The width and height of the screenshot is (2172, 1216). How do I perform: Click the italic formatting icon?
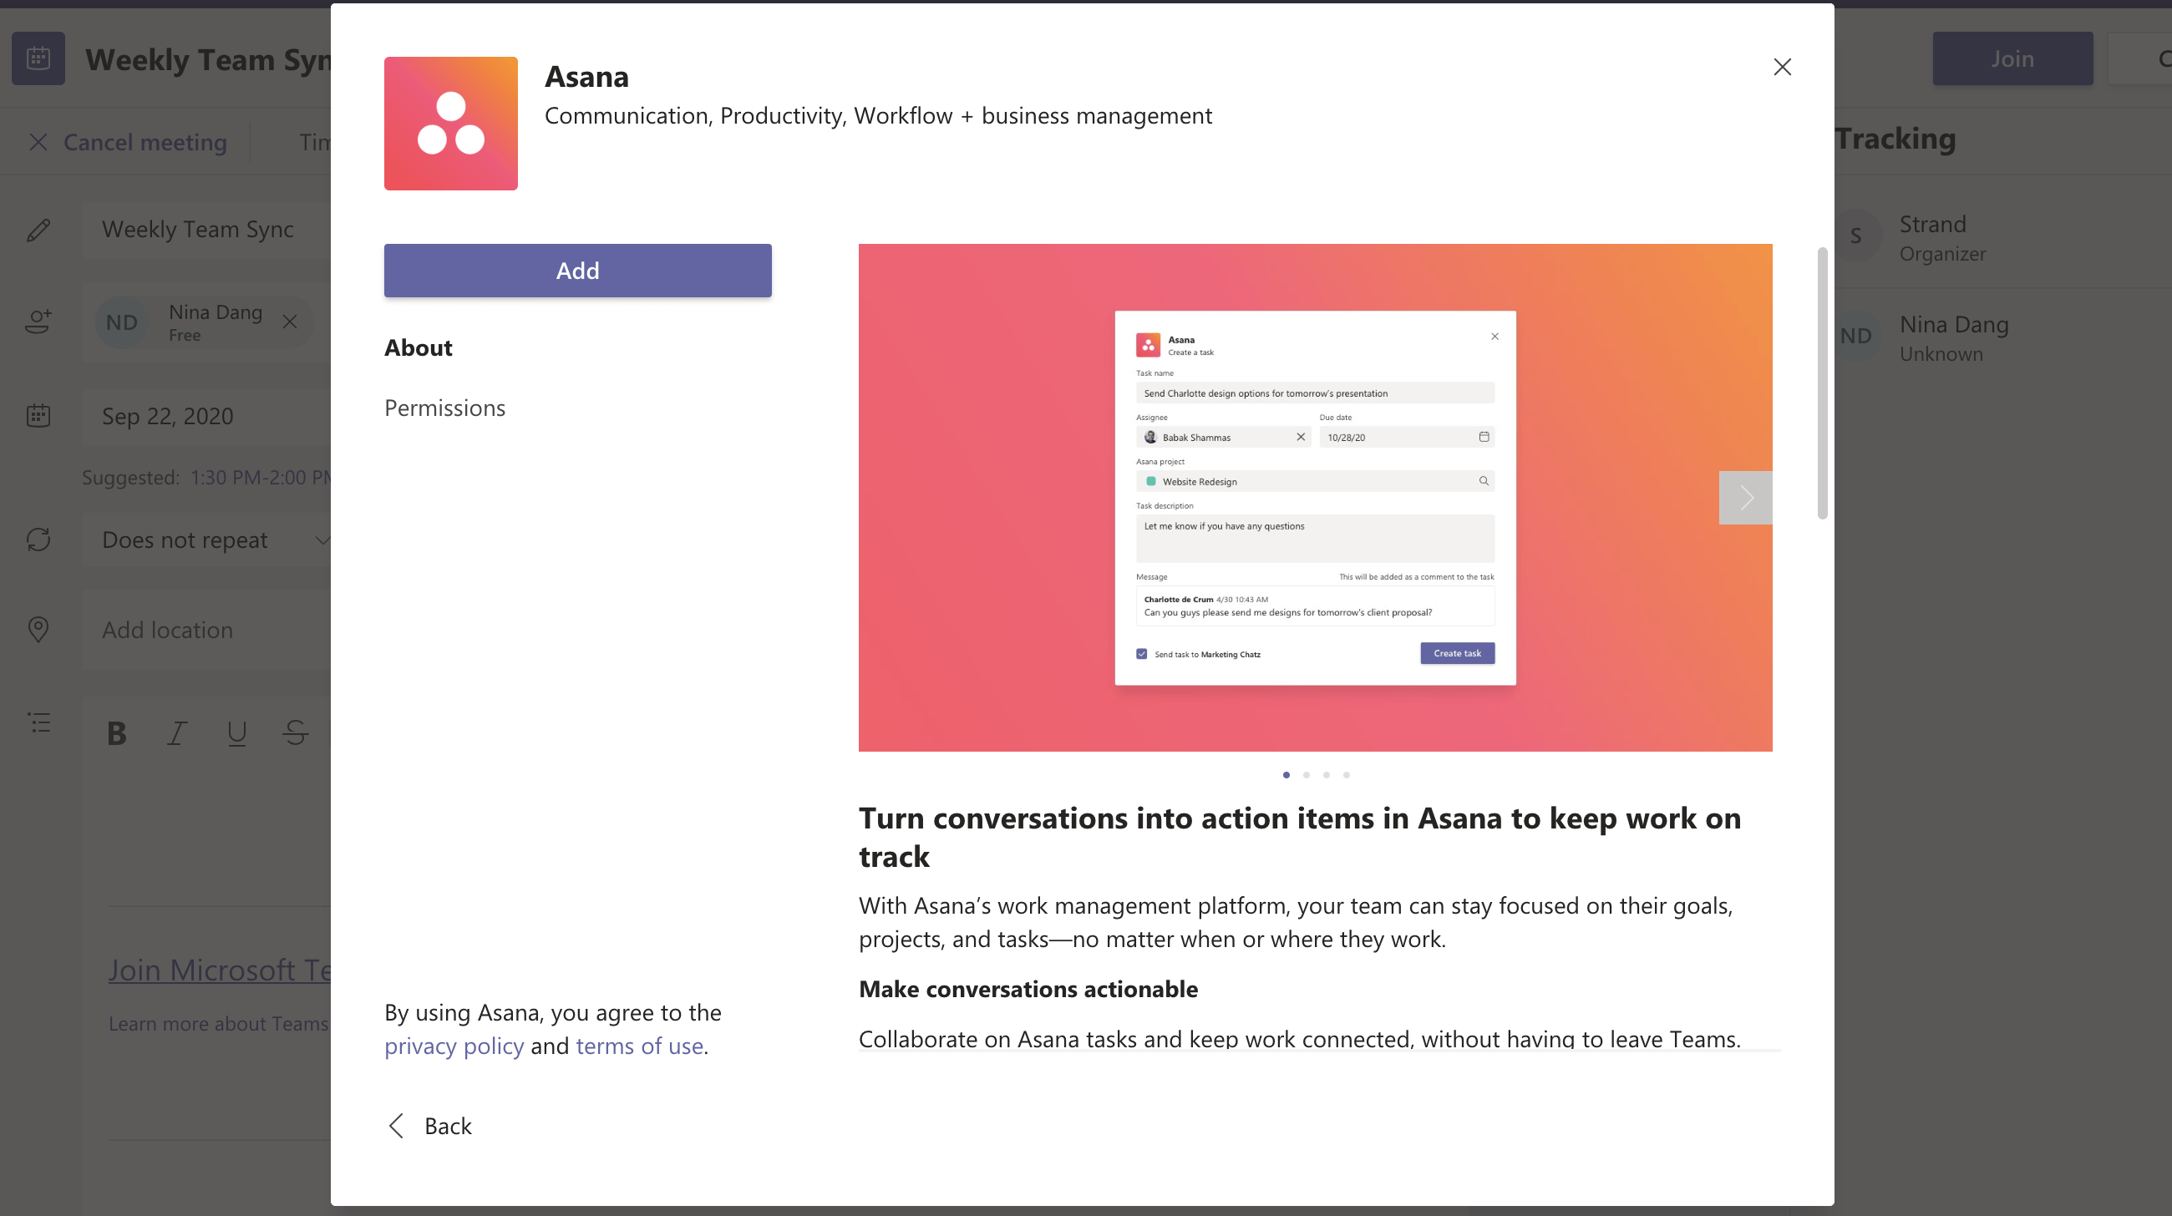point(176,732)
